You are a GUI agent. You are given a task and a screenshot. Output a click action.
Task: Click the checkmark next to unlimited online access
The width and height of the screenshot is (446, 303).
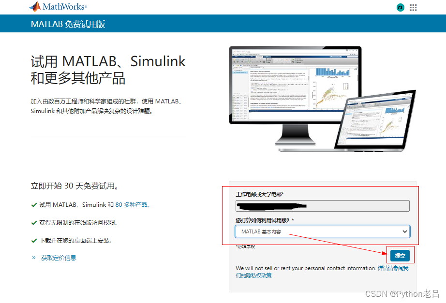[x=33, y=223]
